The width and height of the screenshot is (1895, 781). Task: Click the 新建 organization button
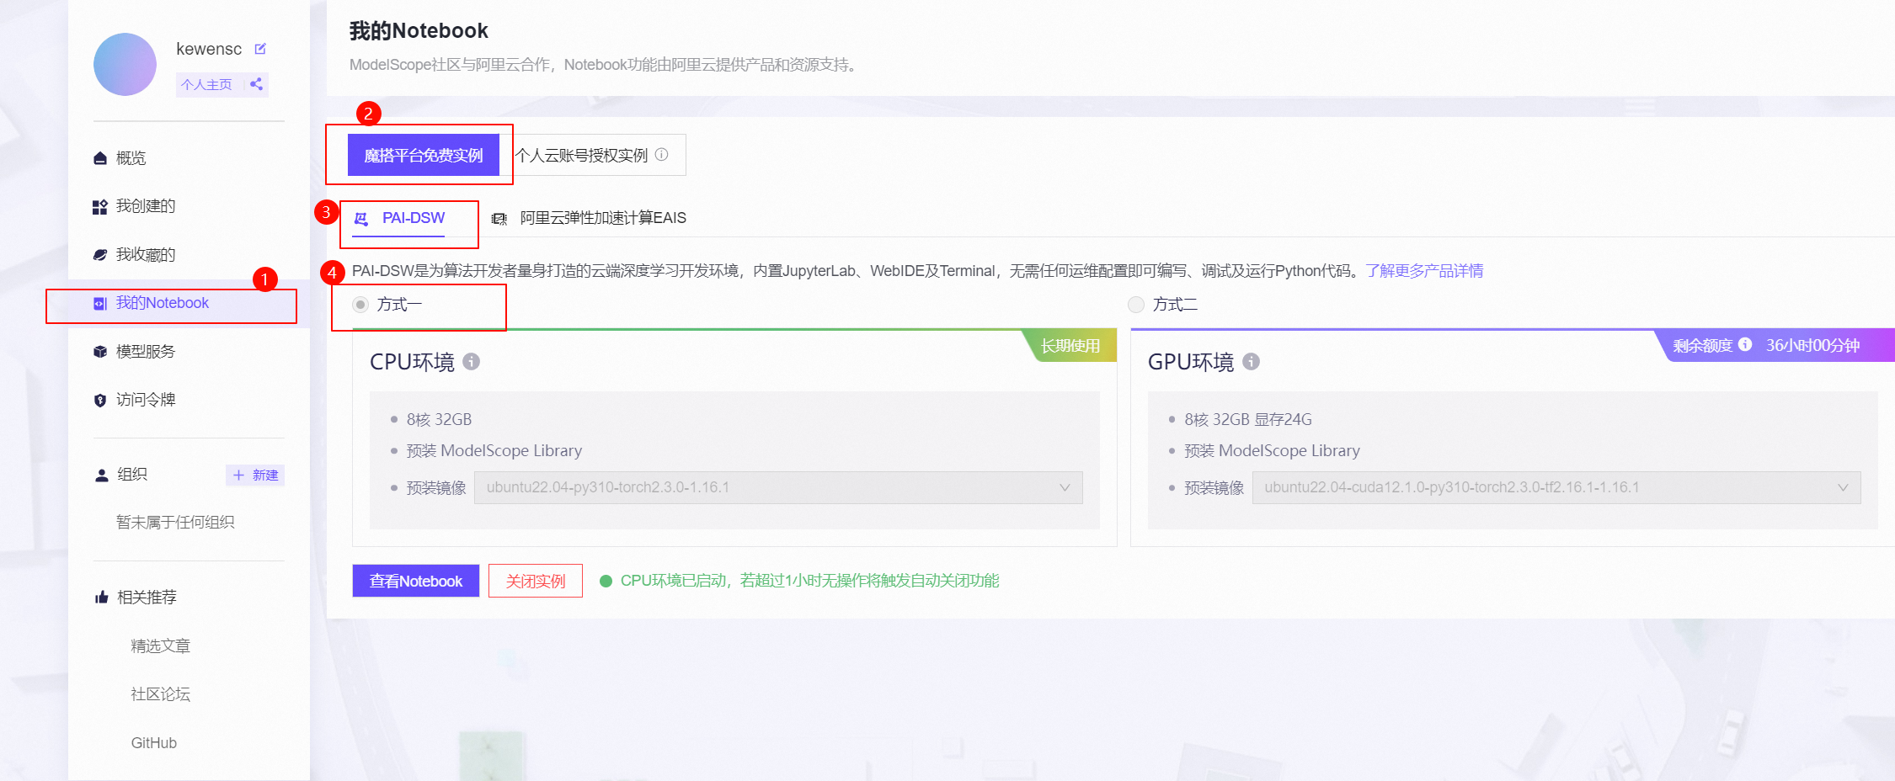click(255, 476)
